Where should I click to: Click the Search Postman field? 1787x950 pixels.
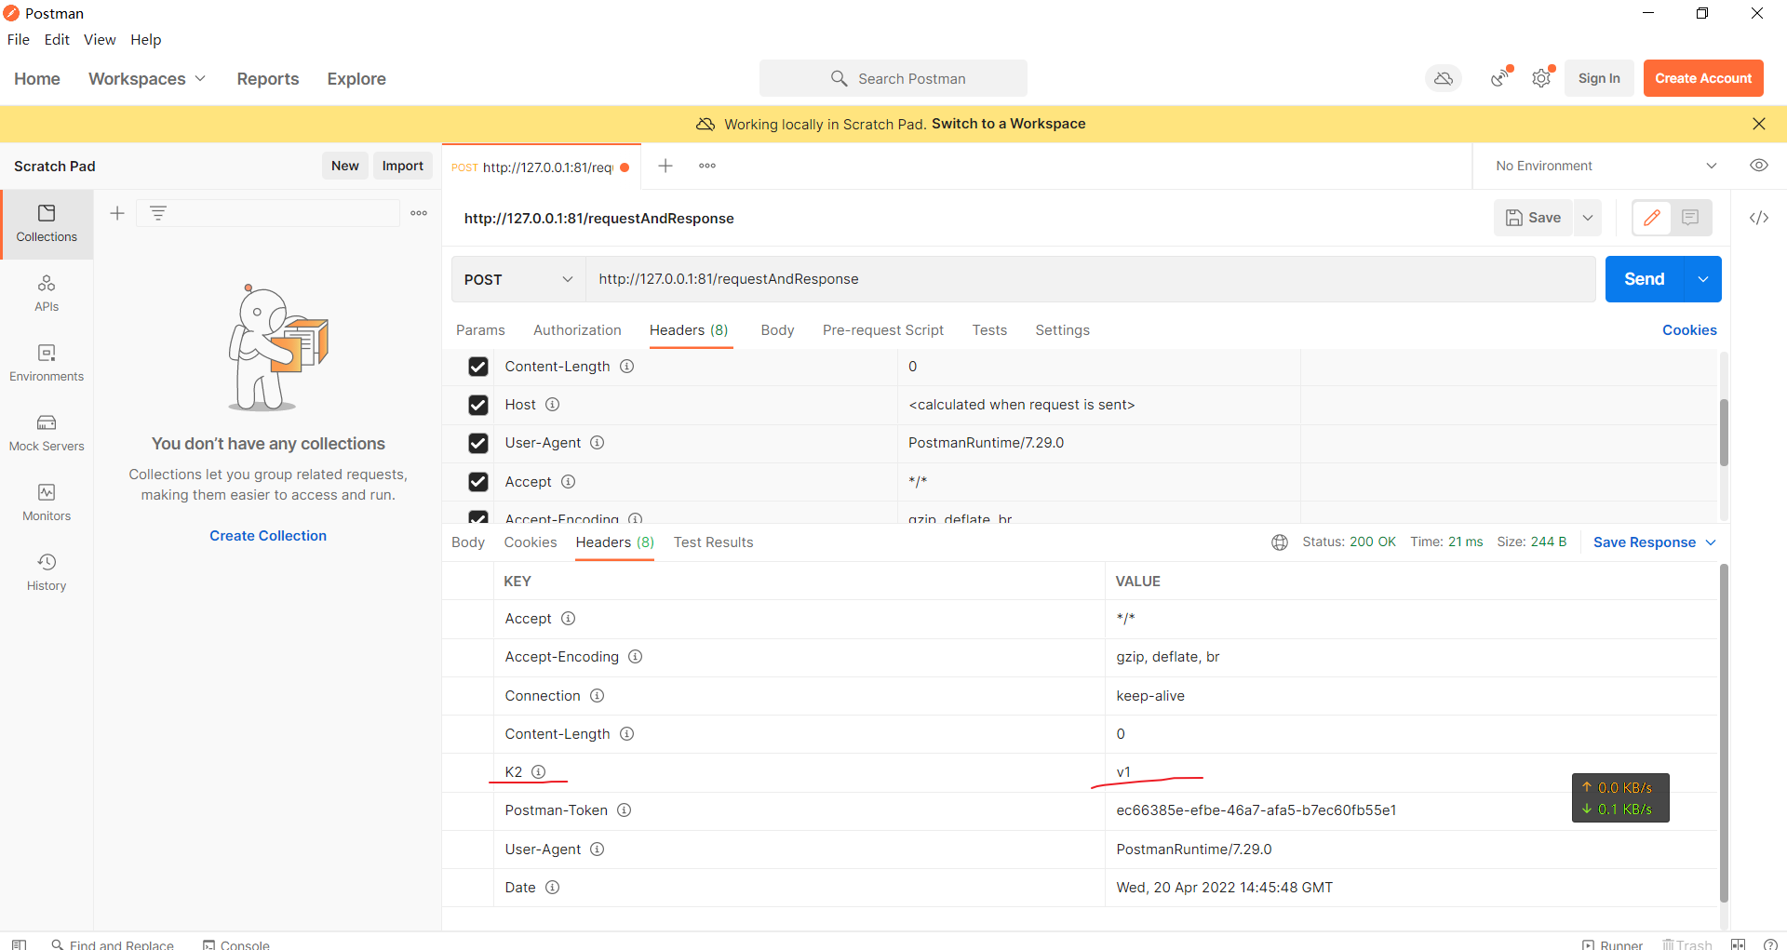point(893,78)
